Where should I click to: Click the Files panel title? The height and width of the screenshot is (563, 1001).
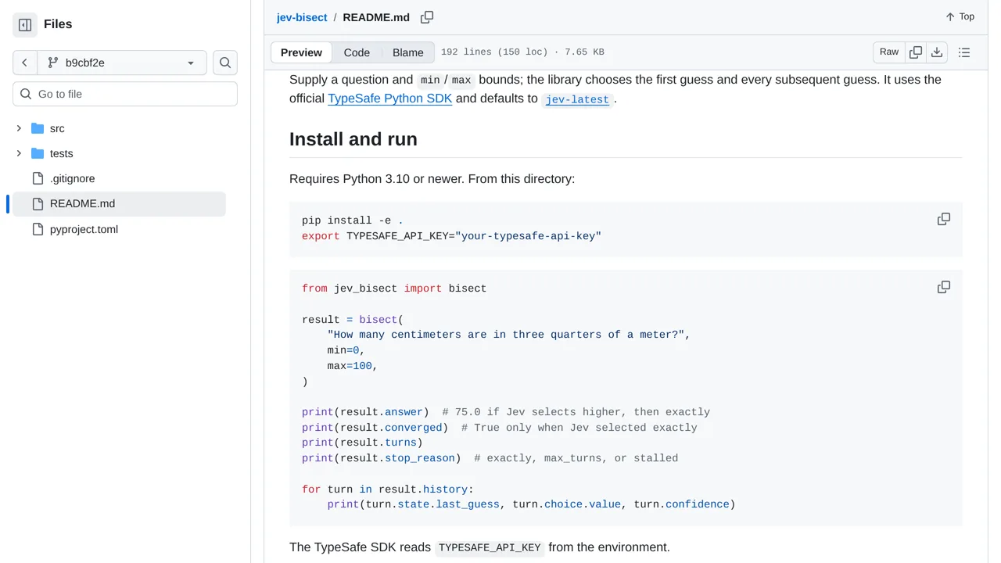[58, 24]
